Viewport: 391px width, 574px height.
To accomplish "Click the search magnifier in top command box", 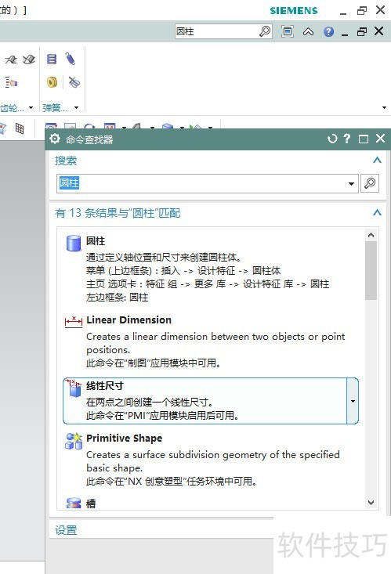I will click(265, 31).
